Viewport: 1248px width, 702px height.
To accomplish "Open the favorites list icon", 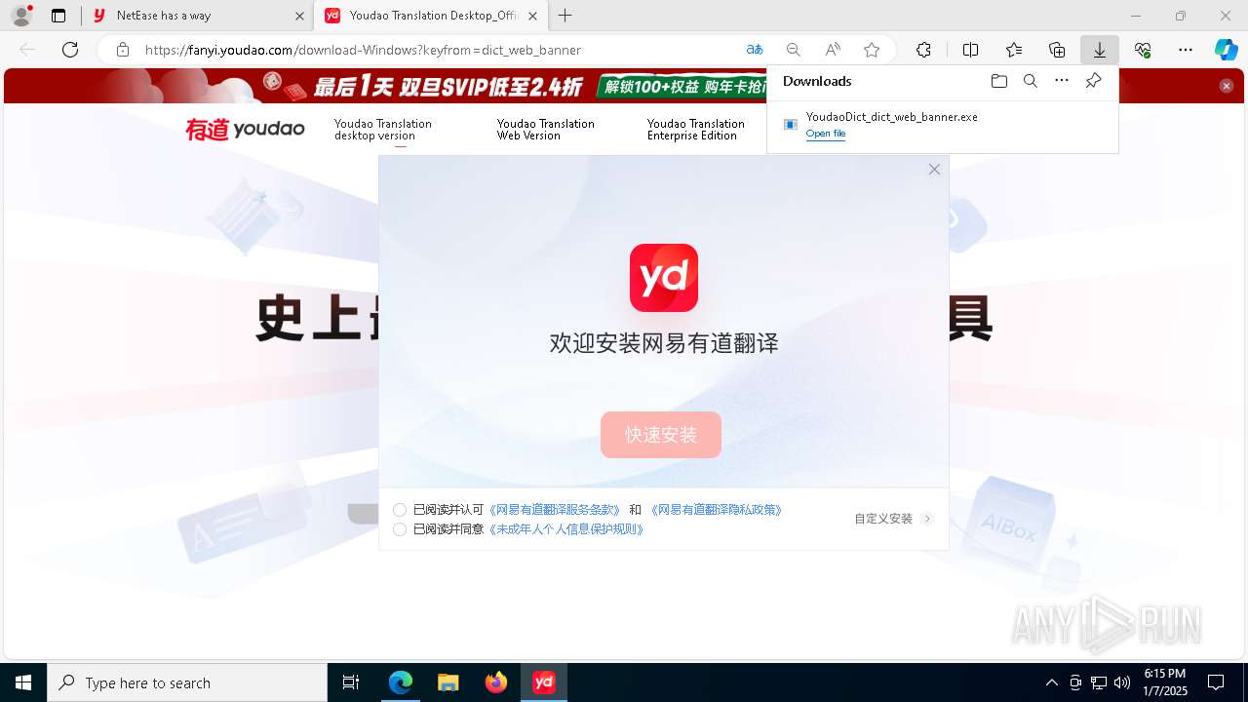I will click(x=1014, y=50).
